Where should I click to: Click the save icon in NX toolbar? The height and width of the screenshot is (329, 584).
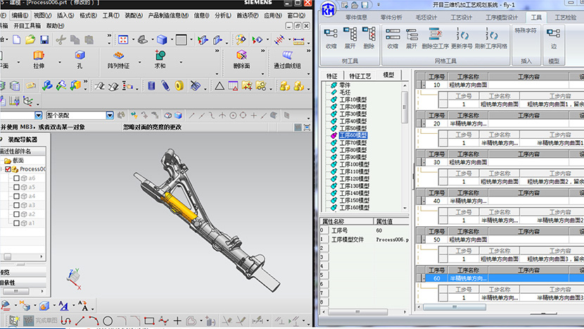point(44,40)
